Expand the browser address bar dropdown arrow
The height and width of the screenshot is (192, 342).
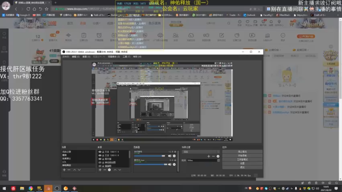(259, 9)
